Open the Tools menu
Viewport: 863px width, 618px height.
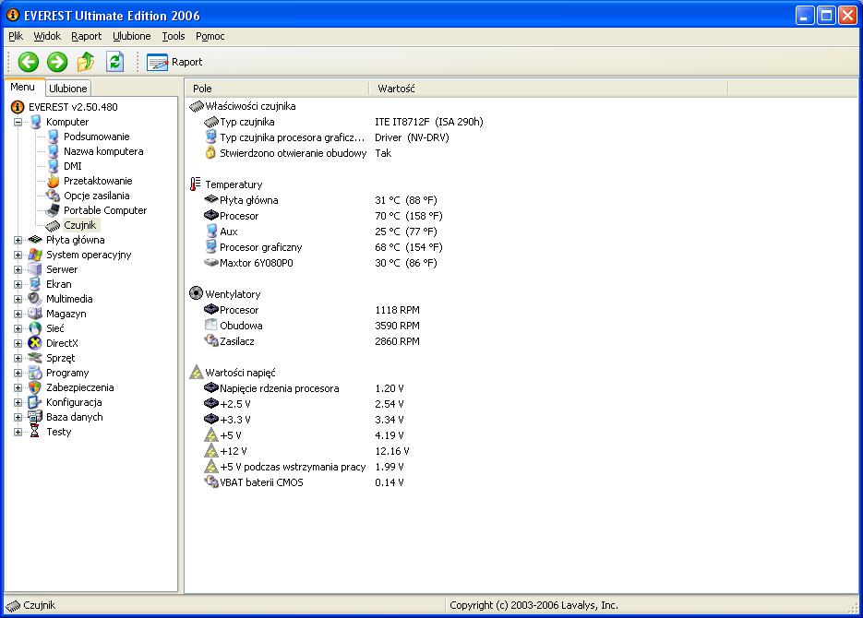pos(173,36)
